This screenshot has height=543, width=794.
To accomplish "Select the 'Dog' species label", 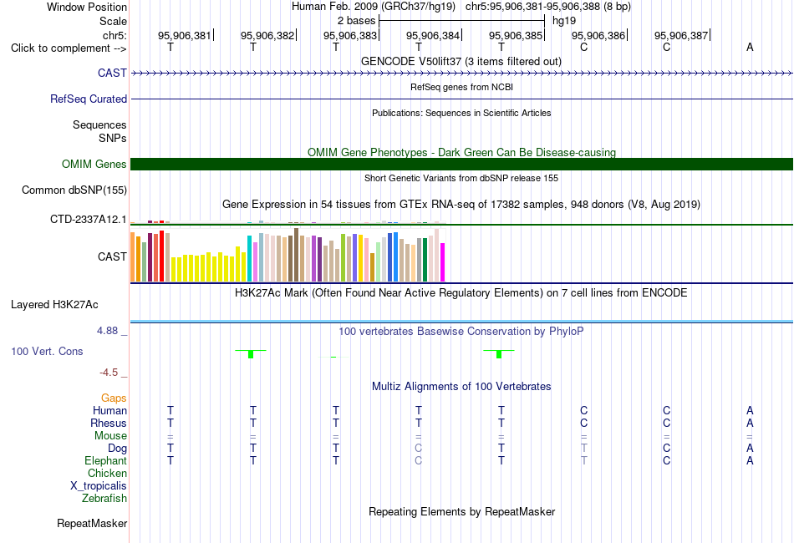I will pyautogui.click(x=117, y=448).
